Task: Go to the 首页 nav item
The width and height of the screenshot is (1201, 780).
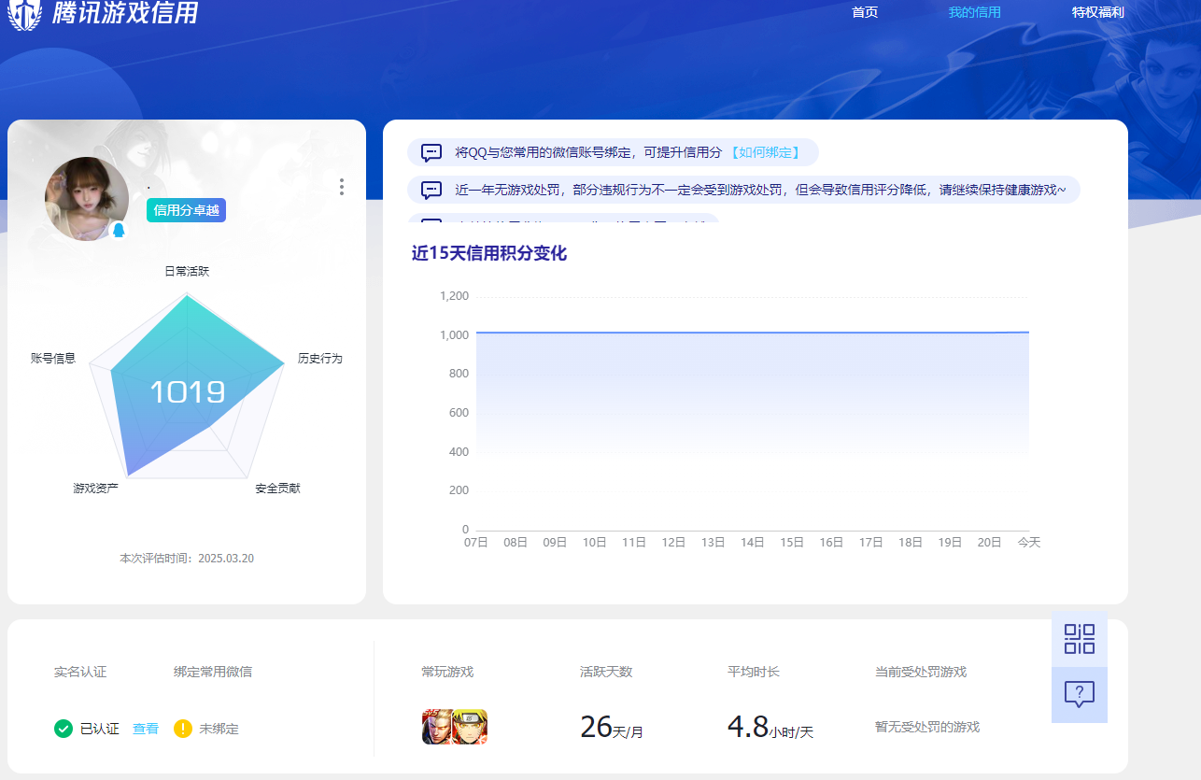Action: pyautogui.click(x=865, y=12)
